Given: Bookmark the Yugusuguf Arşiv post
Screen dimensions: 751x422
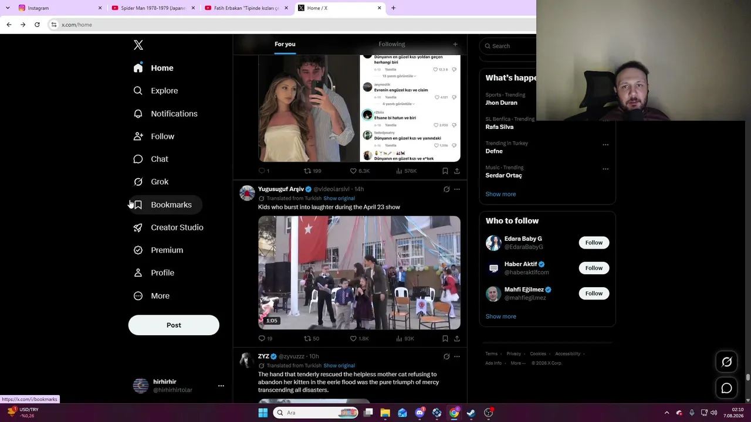Looking at the screenshot, I should [x=445, y=338].
